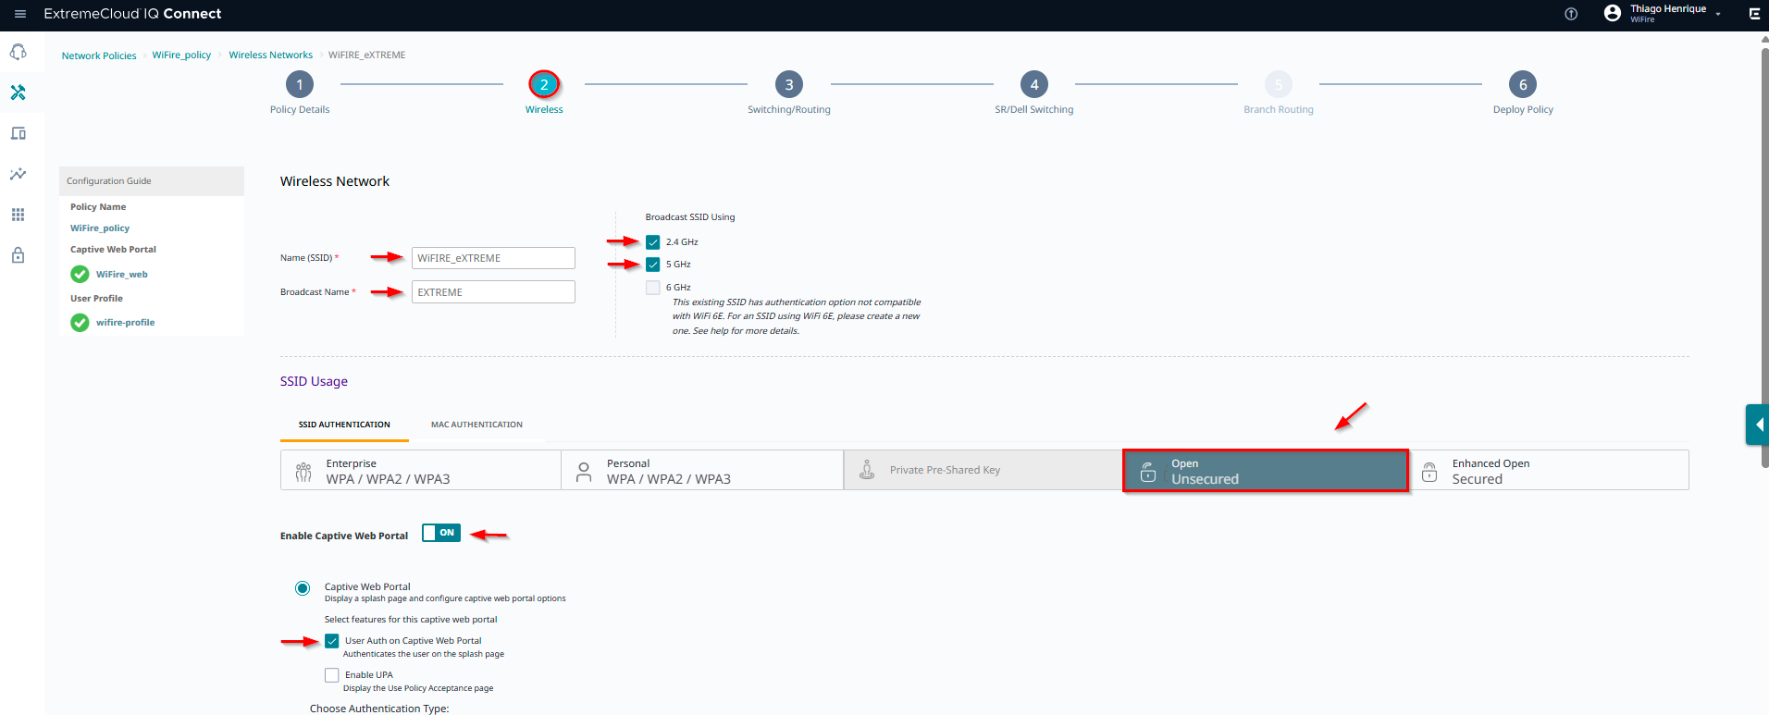Go to step 1 Policy Details
The image size is (1769, 715).
pyautogui.click(x=300, y=84)
